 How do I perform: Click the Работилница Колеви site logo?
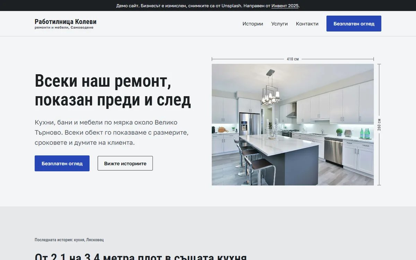click(x=66, y=24)
